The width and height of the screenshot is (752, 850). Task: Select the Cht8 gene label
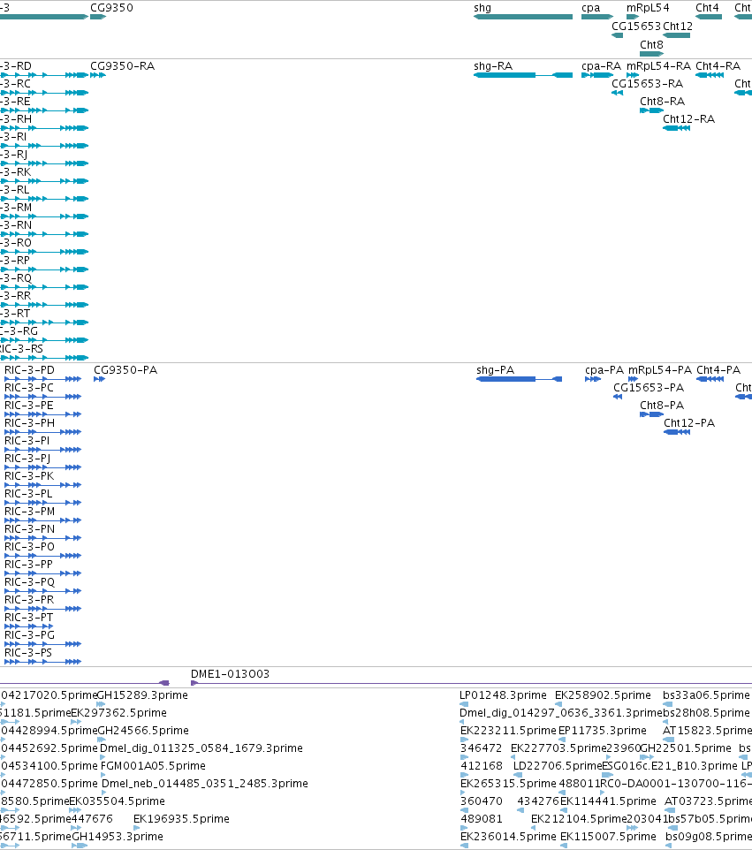click(x=651, y=44)
